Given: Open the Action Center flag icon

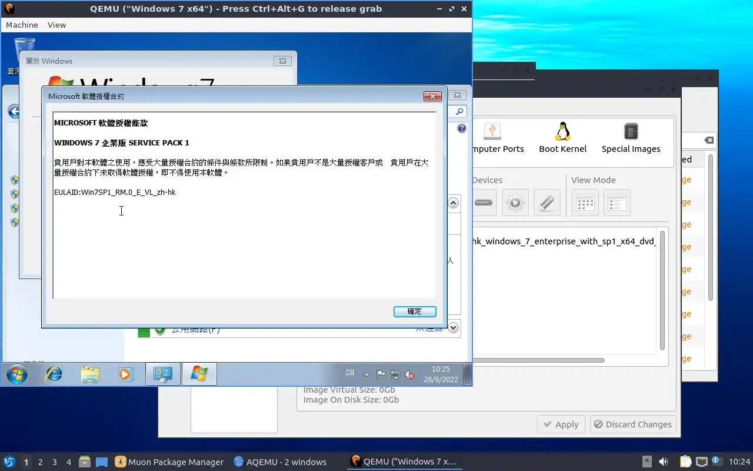Looking at the screenshot, I should click(x=381, y=374).
